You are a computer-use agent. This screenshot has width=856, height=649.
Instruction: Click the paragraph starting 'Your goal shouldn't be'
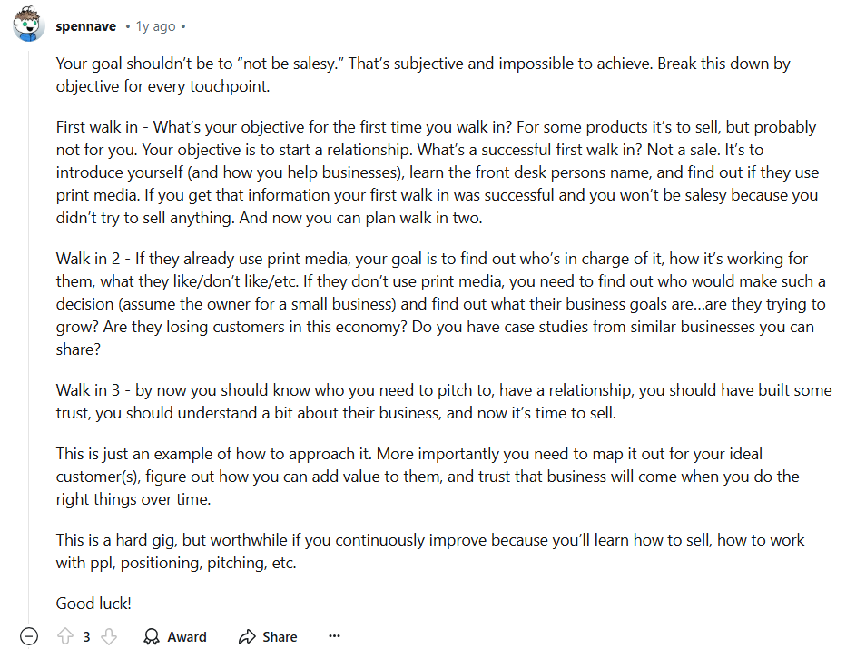click(x=423, y=74)
